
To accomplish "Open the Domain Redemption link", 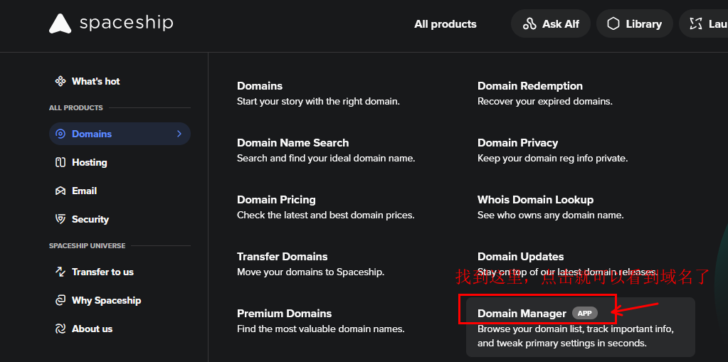I will [529, 86].
